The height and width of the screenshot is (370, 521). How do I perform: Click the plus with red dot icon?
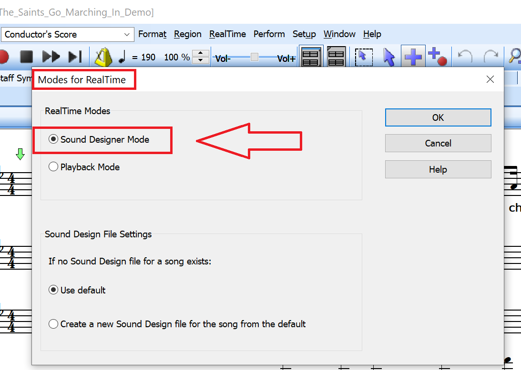click(437, 56)
